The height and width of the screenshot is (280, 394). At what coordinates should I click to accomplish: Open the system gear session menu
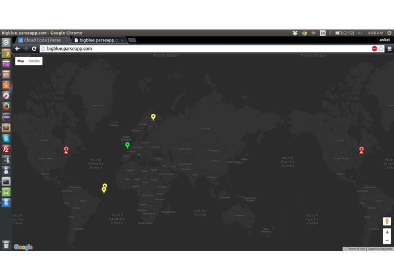pos(389,33)
